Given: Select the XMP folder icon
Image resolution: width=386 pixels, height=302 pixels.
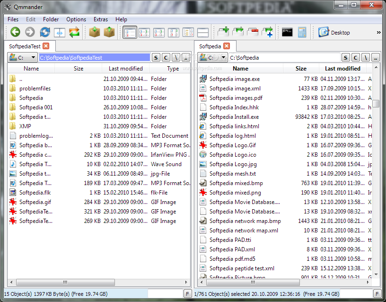Looking at the screenshot, I should coord(13,126).
